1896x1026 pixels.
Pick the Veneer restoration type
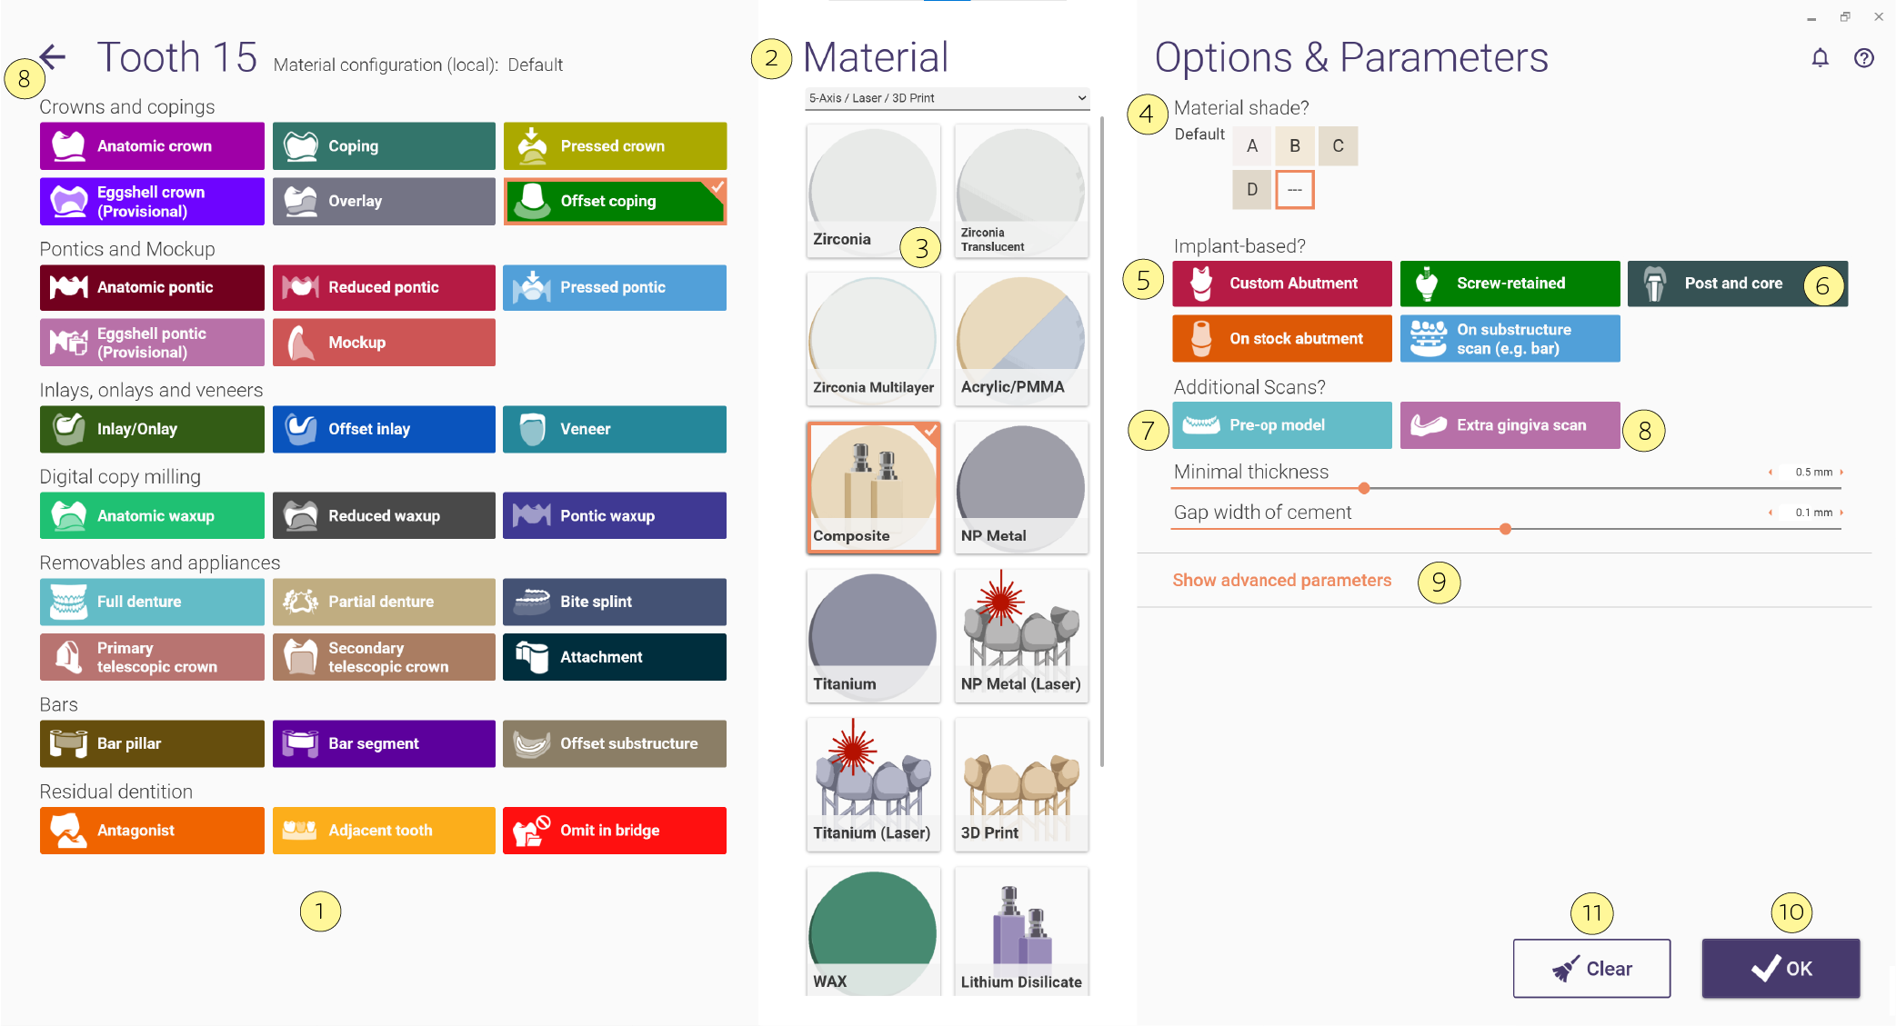(615, 429)
